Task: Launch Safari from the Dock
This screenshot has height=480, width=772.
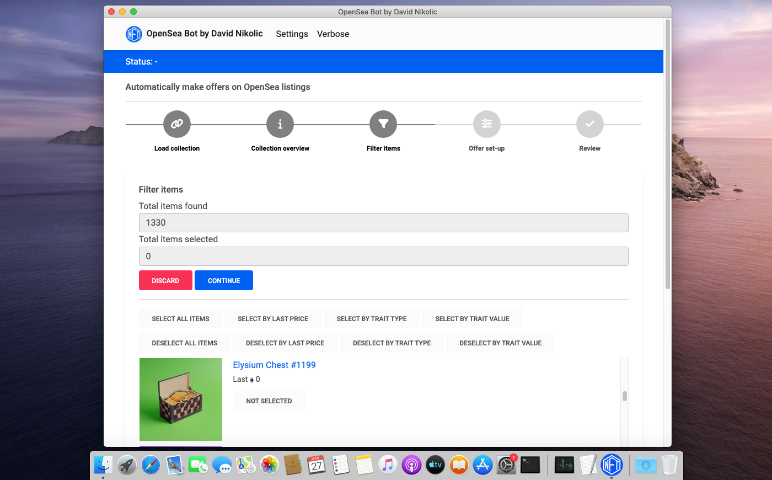Action: coord(151,465)
